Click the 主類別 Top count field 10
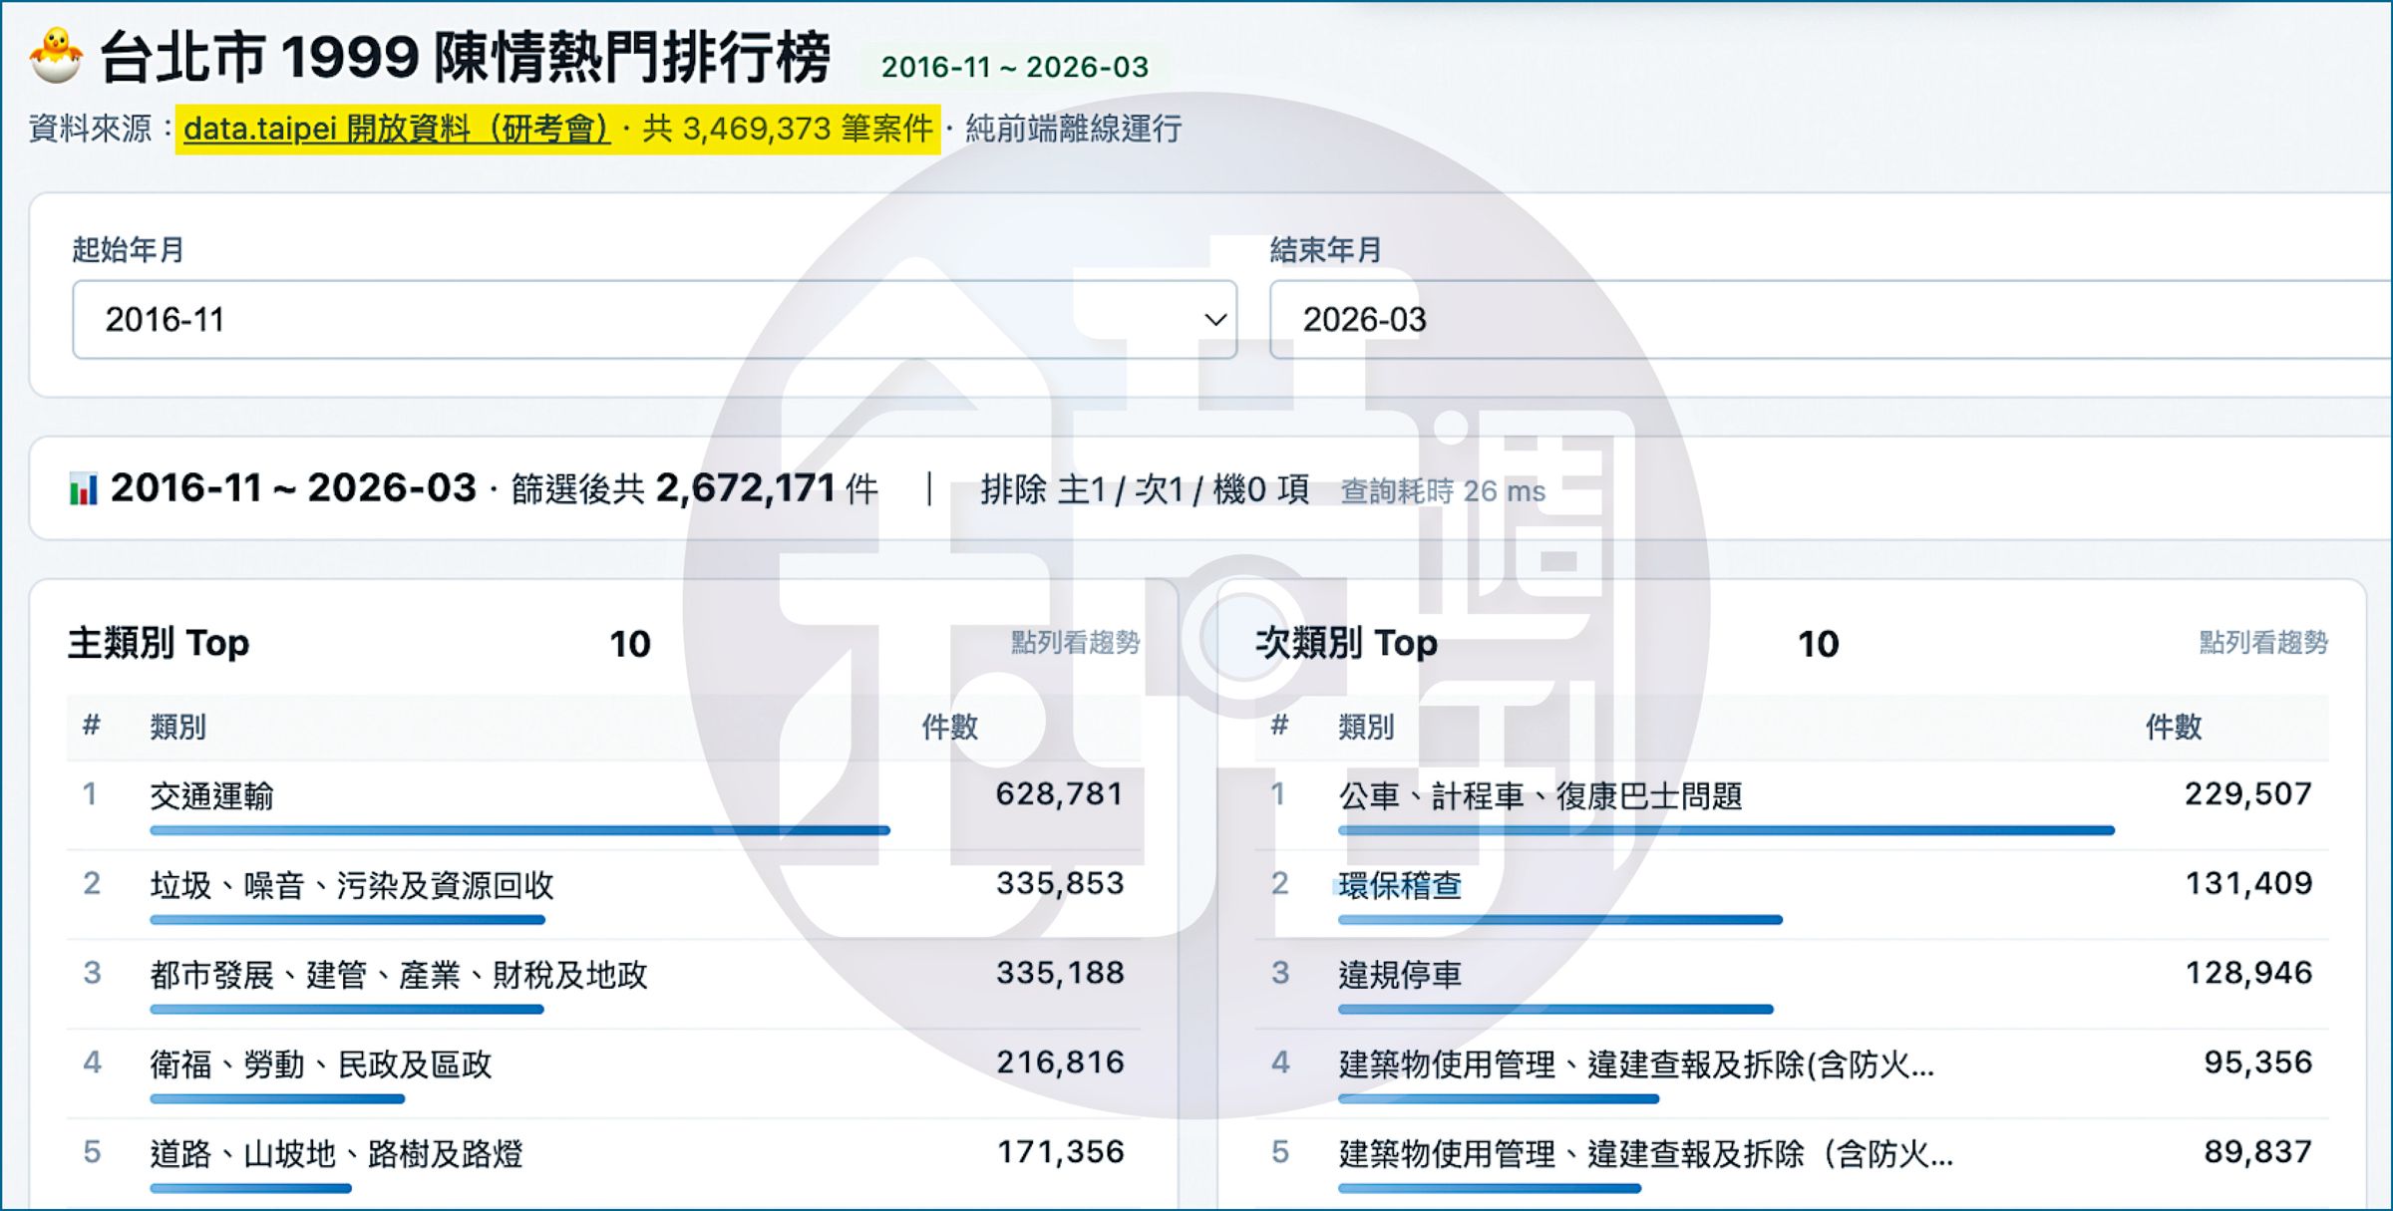2393x1211 pixels. [630, 644]
